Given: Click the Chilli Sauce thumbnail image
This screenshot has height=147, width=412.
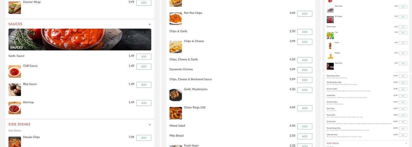Looking at the screenshot, I should (x=15, y=71).
